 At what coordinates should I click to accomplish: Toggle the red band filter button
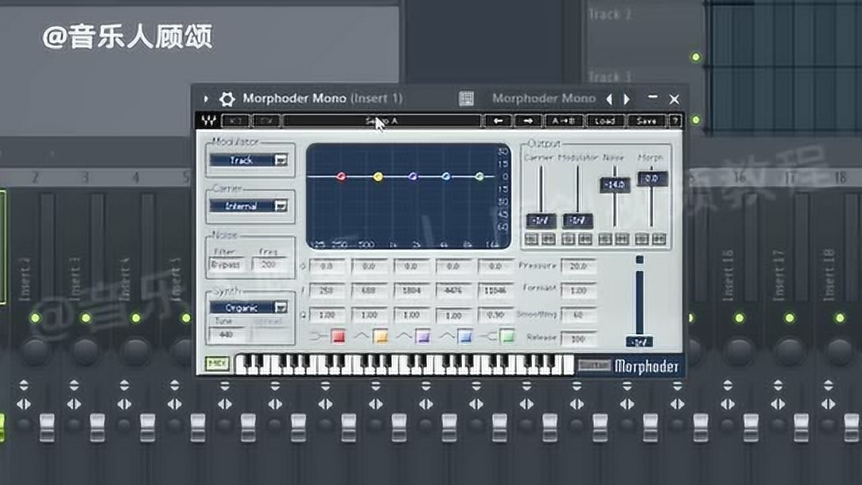(x=338, y=336)
